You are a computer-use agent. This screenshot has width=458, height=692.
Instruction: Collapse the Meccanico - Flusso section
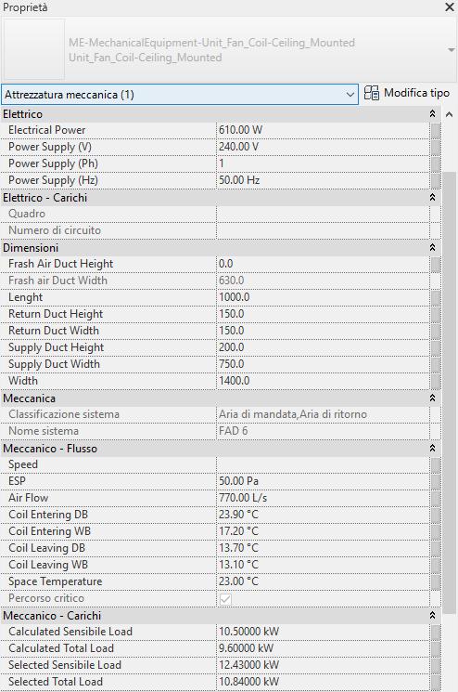click(432, 449)
